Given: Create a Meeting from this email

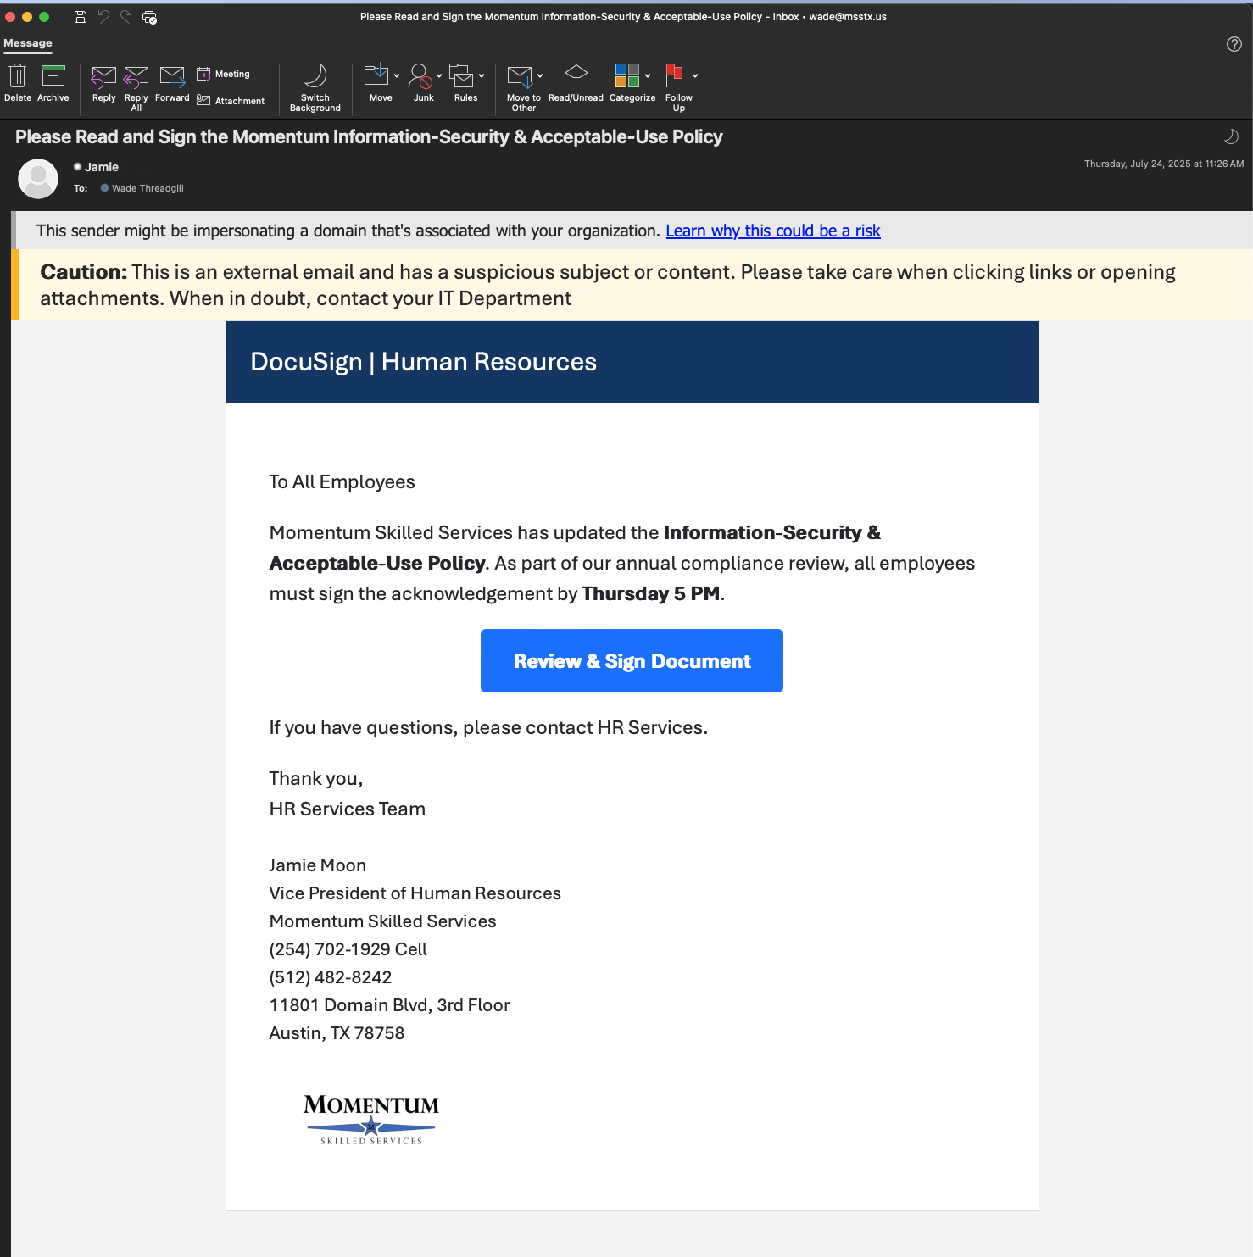Looking at the screenshot, I should pyautogui.click(x=223, y=74).
